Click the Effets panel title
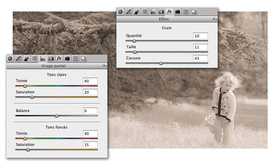278x165 pixels. click(x=164, y=19)
